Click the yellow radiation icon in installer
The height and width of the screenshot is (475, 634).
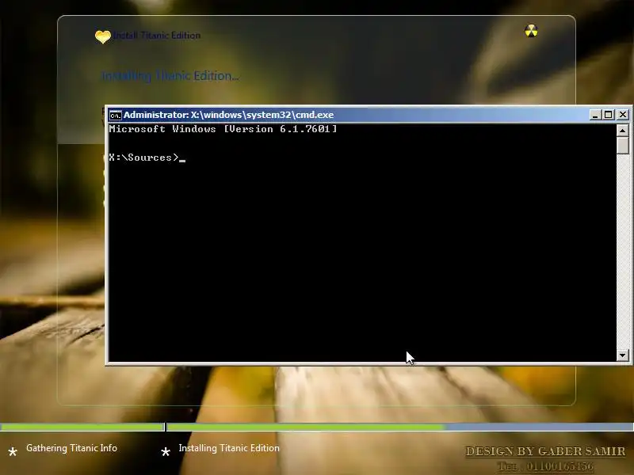(x=531, y=31)
